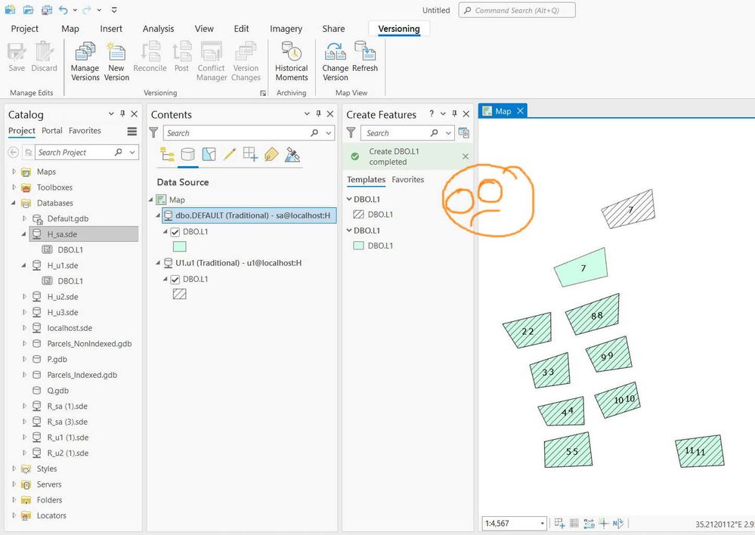This screenshot has height=535, width=755.
Task: Expand H_u2.sde connection
Action: click(24, 297)
